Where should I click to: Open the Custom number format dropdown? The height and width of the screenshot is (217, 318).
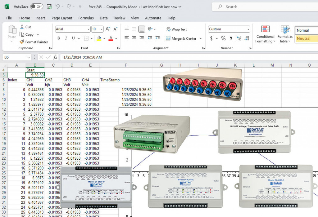[x=248, y=29]
